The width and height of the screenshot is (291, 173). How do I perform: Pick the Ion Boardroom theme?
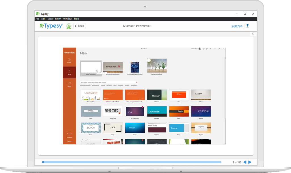(135, 111)
